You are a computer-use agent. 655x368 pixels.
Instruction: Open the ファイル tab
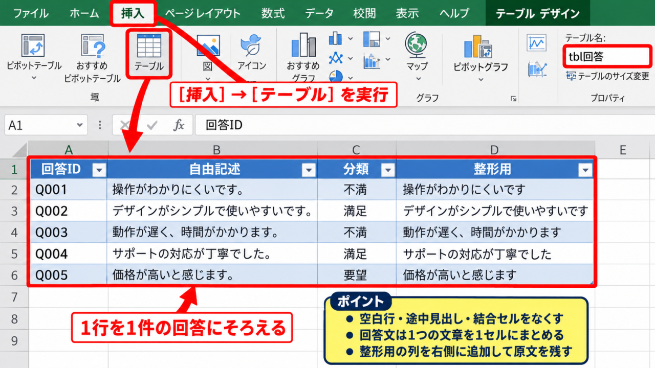pyautogui.click(x=31, y=13)
